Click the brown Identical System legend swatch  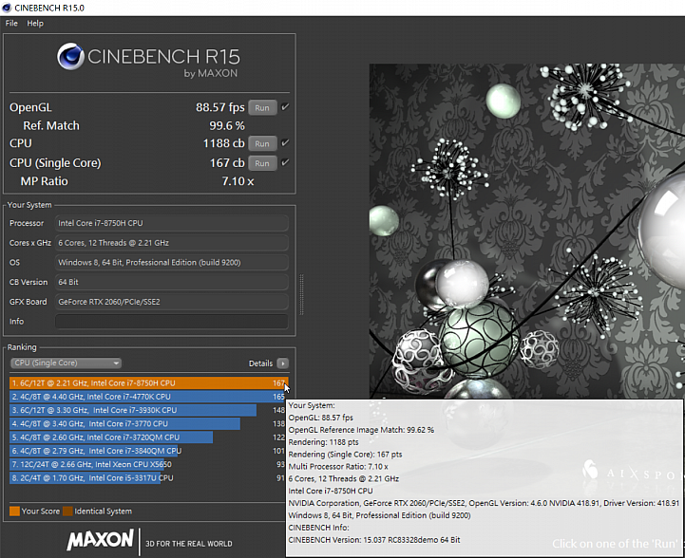coord(67,512)
